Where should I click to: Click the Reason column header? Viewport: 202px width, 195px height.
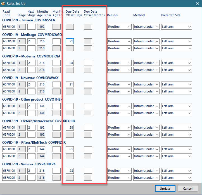point(112,15)
